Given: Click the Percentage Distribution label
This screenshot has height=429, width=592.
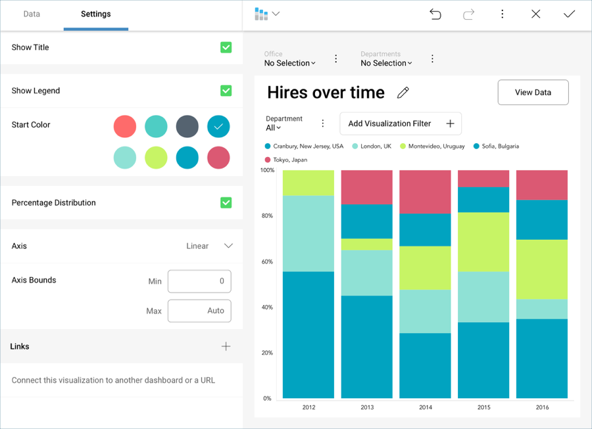Looking at the screenshot, I should click(54, 203).
